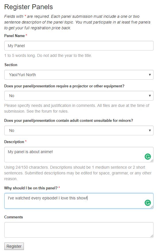Image resolution: width=159 pixels, height=252 pixels.
Task: Click inside the empty Comments box
Action: (79, 230)
